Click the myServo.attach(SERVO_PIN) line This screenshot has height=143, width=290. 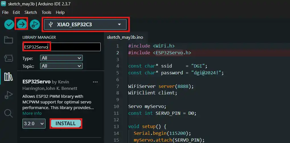(169, 140)
